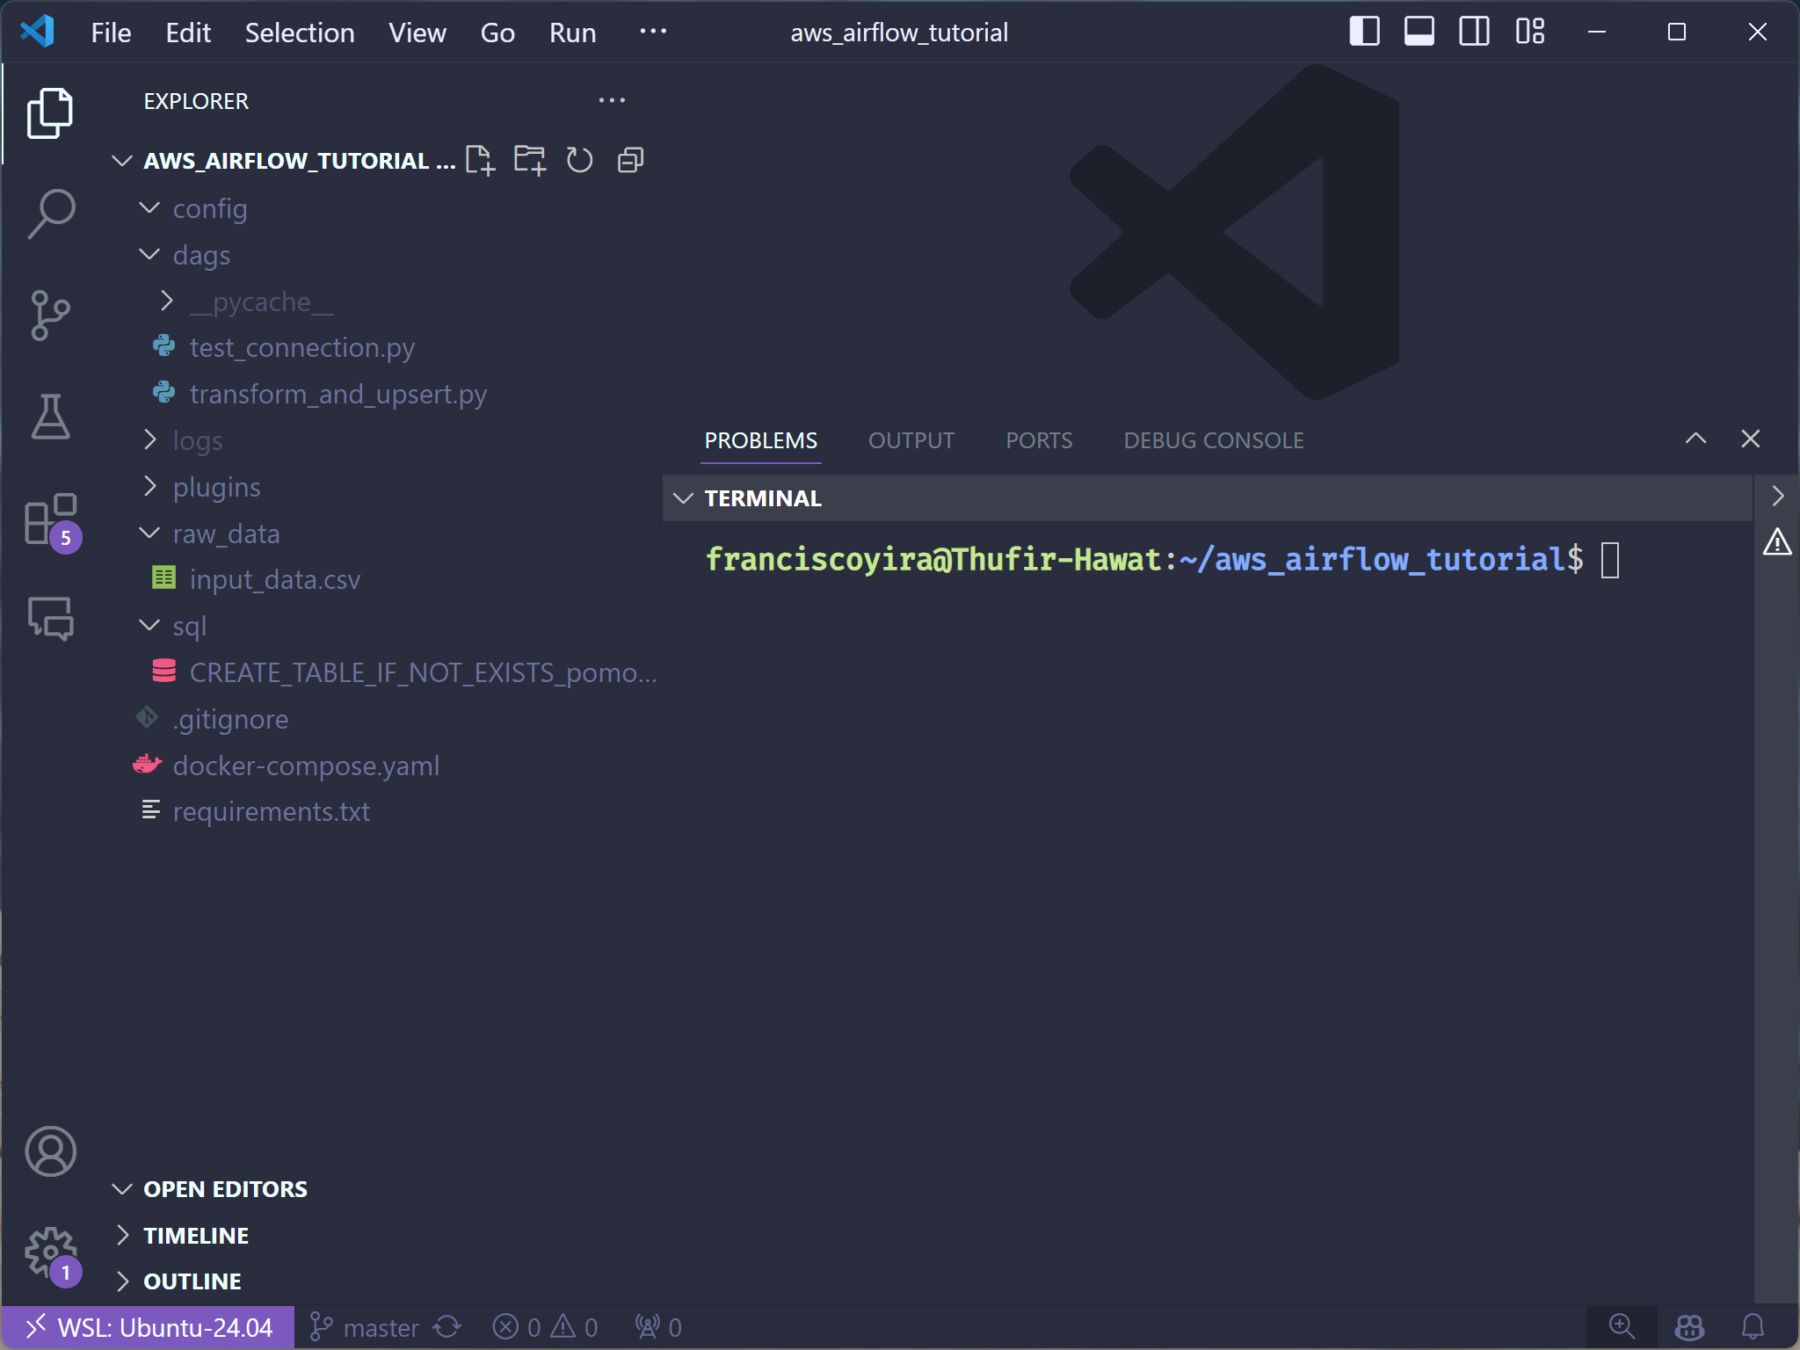Toggle the primary side bar visibility
This screenshot has width=1800, height=1350.
[x=1365, y=32]
